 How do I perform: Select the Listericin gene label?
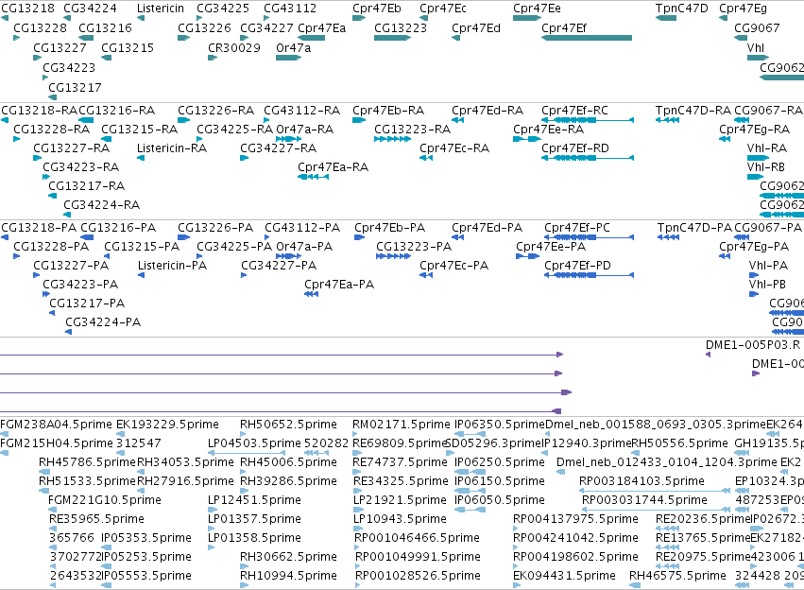point(161,9)
